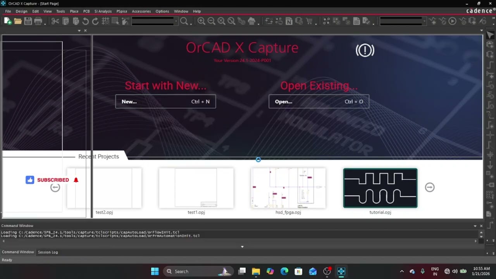496x279 pixels.
Task: Click the Cut scissors icon
Action: click(55, 21)
